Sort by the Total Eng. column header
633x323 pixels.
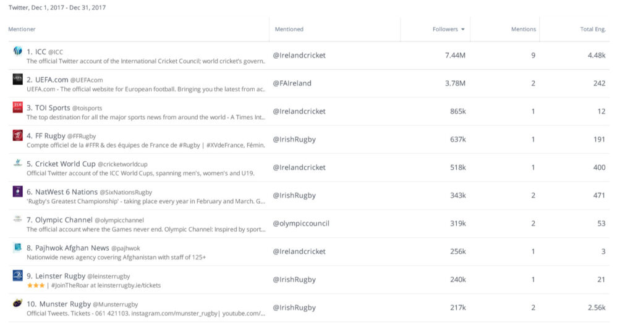tap(592, 29)
